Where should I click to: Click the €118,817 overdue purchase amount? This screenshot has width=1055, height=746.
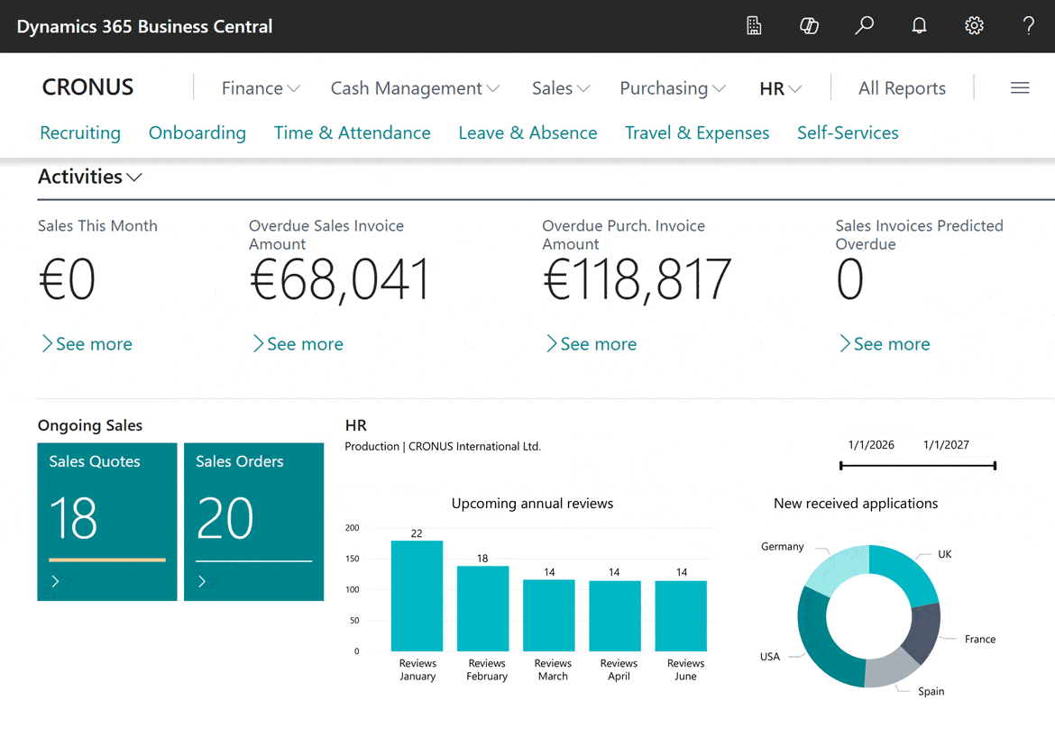tap(638, 279)
